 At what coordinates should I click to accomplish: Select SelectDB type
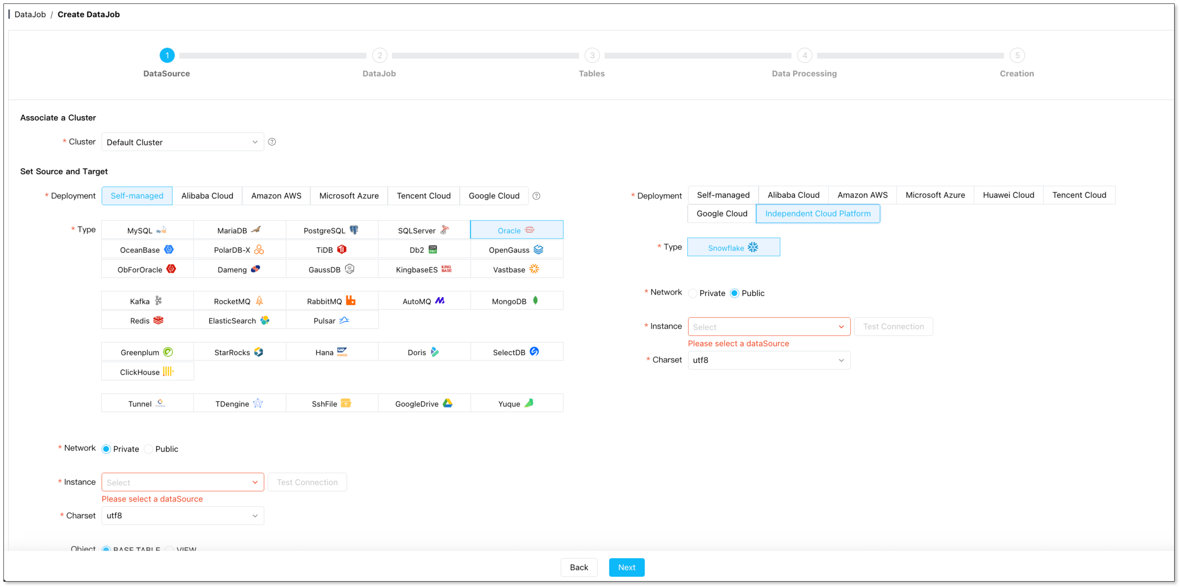(517, 352)
